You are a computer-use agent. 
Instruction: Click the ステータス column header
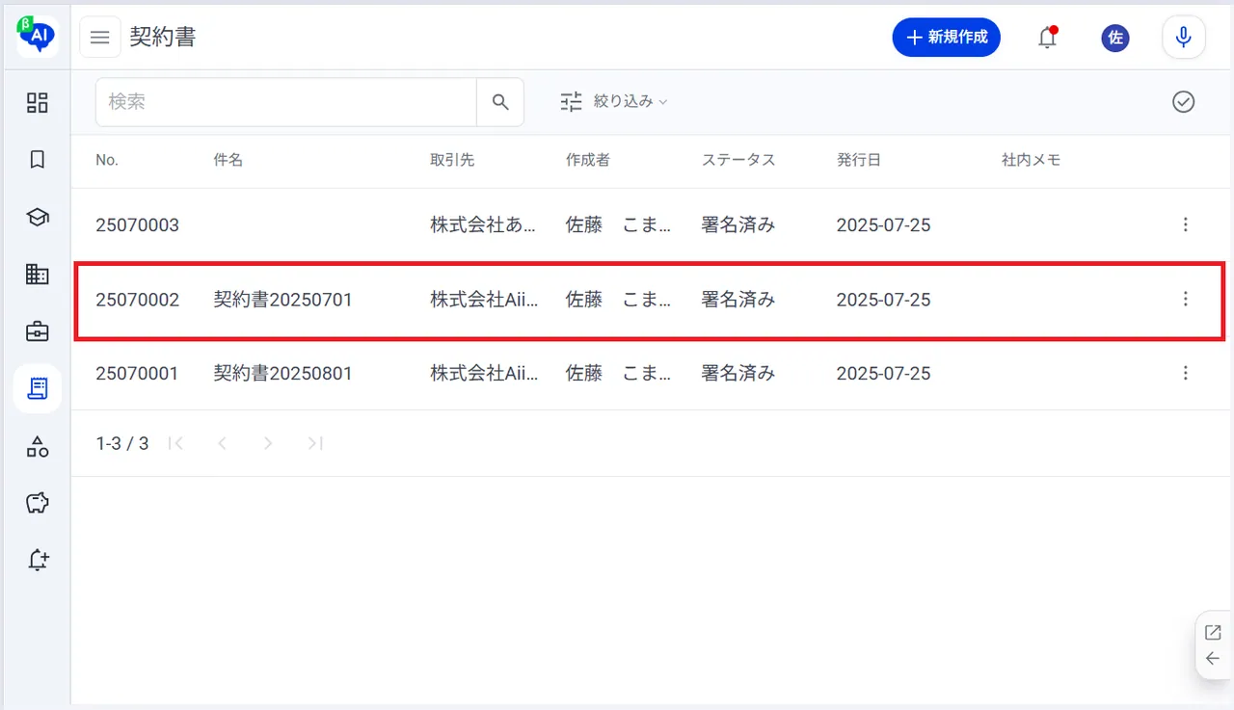pos(738,161)
